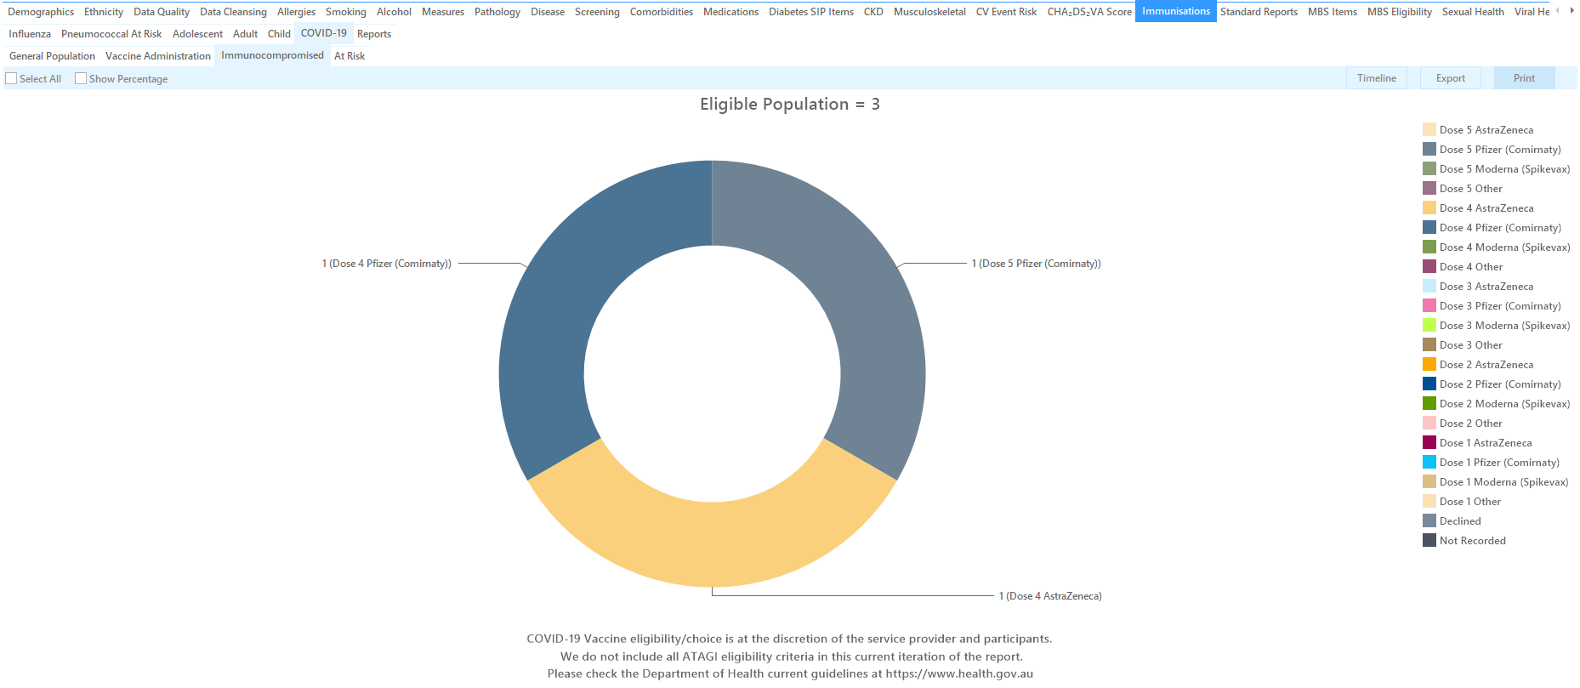Go to the Medications tab
The height and width of the screenshot is (688, 1580).
(x=730, y=12)
